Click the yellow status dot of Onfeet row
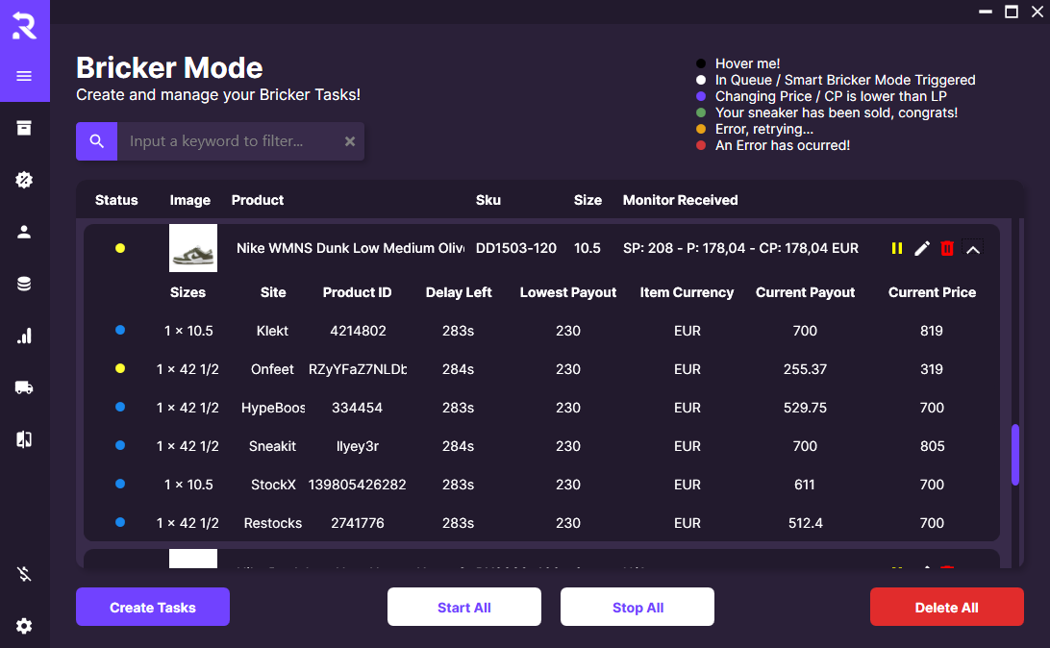1050x648 pixels. pos(120,368)
